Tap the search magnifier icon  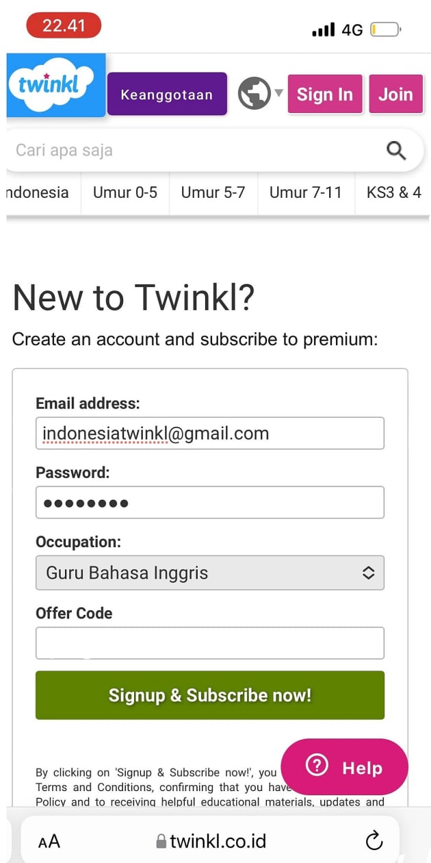click(396, 150)
